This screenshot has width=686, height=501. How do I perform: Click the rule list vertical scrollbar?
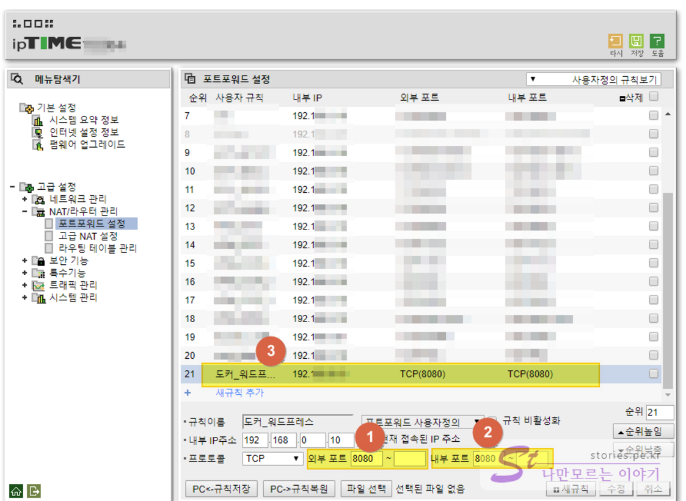click(667, 244)
